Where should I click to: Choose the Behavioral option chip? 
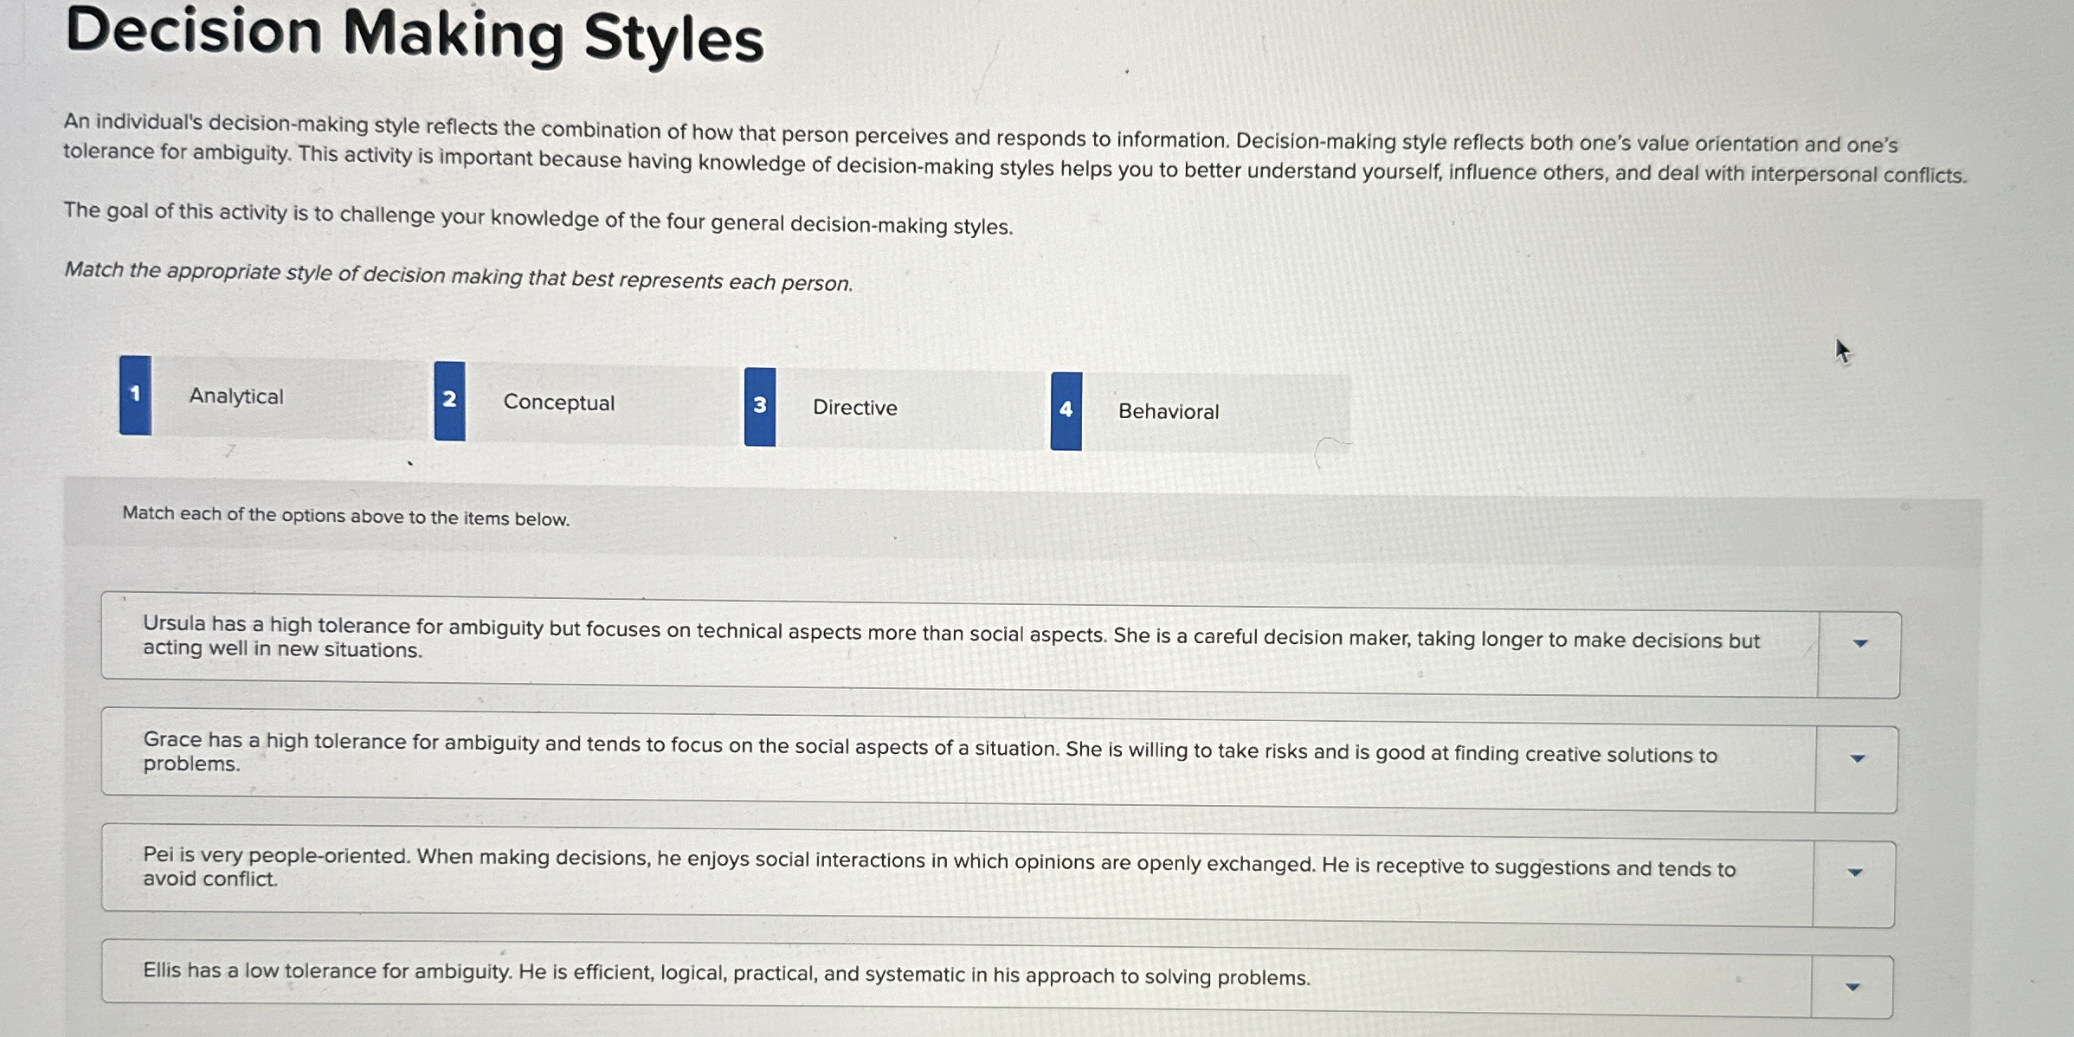1169,410
